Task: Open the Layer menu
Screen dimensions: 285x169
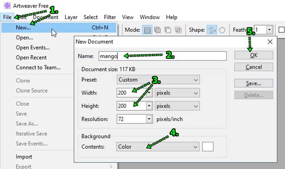Action: [x=71, y=17]
